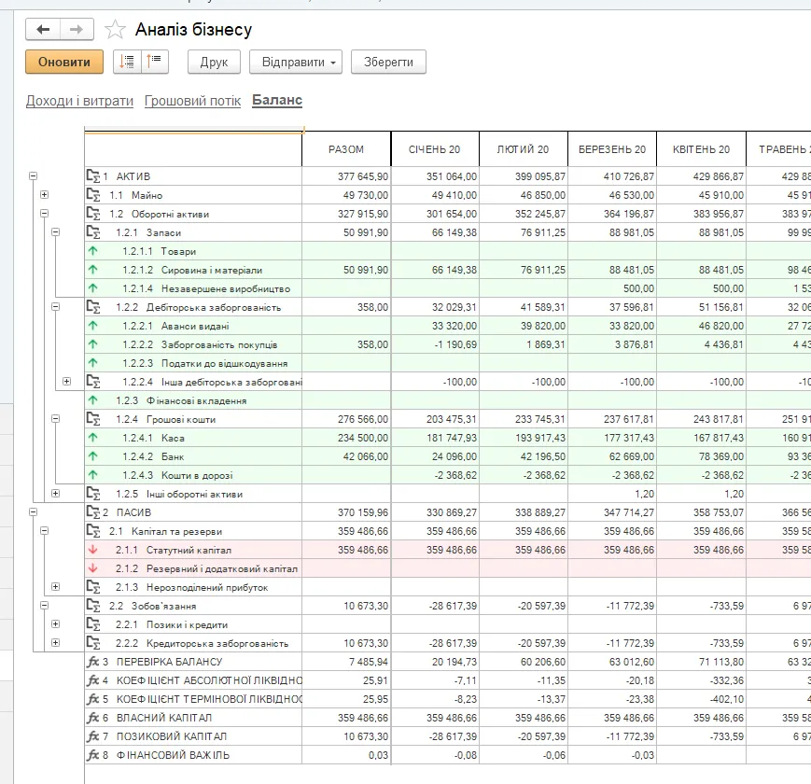Click fx icon beside ФІНАНСОВИЙ ВАЖІЛЬ
The height and width of the screenshot is (784, 811).
coord(93,755)
